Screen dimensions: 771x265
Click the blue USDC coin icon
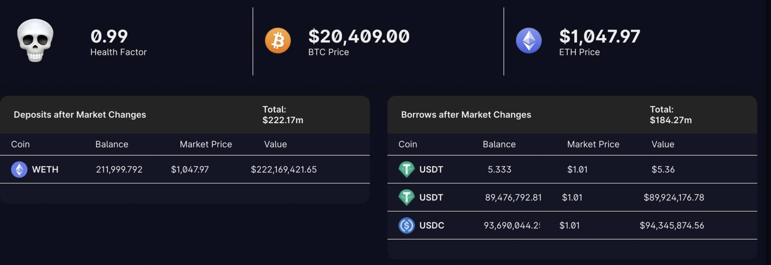[x=406, y=226]
